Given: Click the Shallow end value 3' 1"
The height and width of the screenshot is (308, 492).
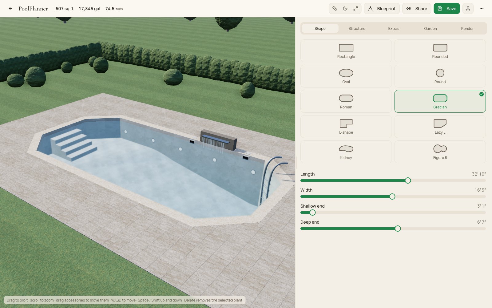Looking at the screenshot, I should (481, 206).
